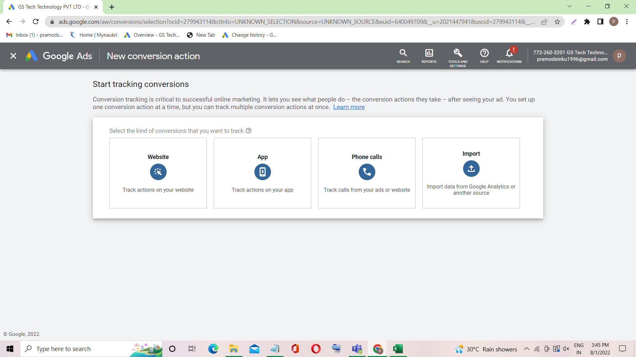The height and width of the screenshot is (357, 636).
Task: Open the account profile avatar menu
Action: point(619,56)
